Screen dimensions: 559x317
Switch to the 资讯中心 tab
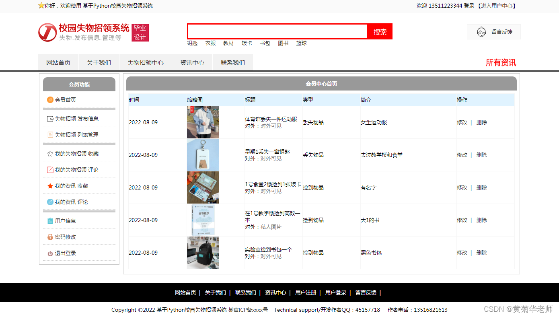pyautogui.click(x=192, y=62)
